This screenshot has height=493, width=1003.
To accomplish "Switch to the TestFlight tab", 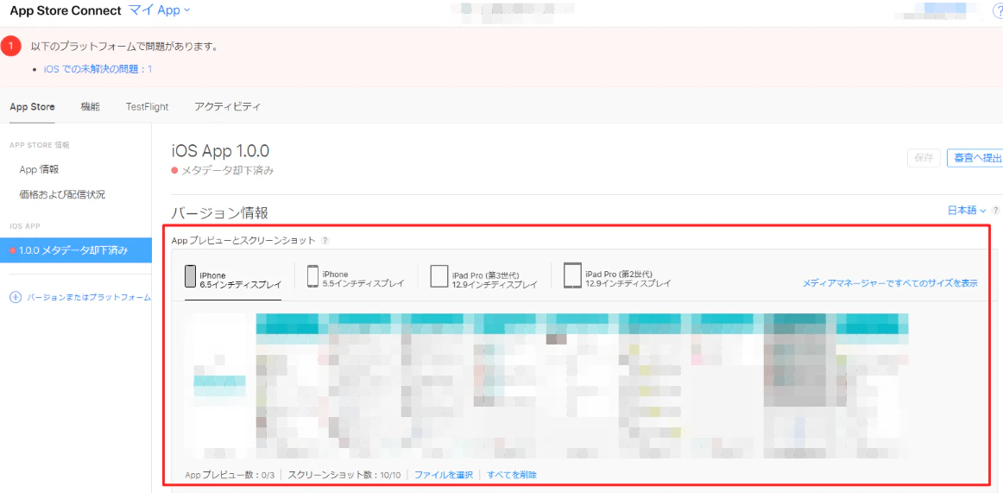I will [147, 107].
